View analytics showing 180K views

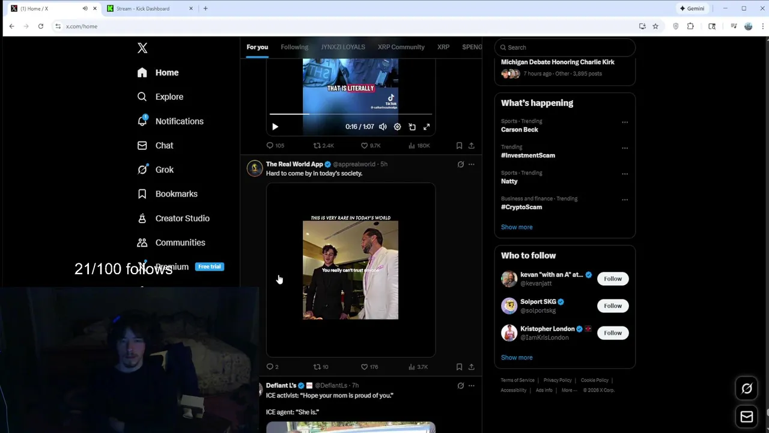tap(419, 146)
